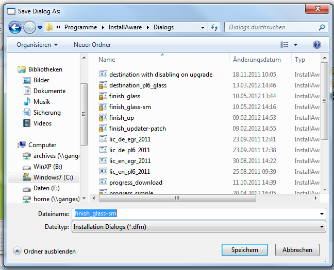Select InstallAware in the breadcrumb path
This screenshot has height=270, width=334.
pyautogui.click(x=125, y=27)
